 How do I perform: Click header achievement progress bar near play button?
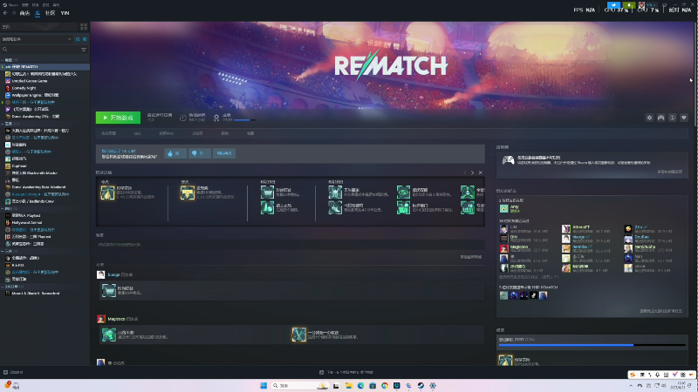pos(244,120)
